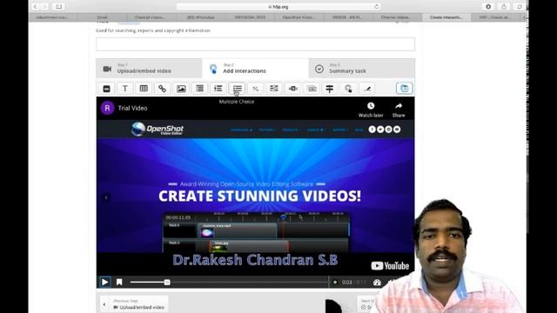Click the paste interaction button

pyautogui.click(x=404, y=89)
